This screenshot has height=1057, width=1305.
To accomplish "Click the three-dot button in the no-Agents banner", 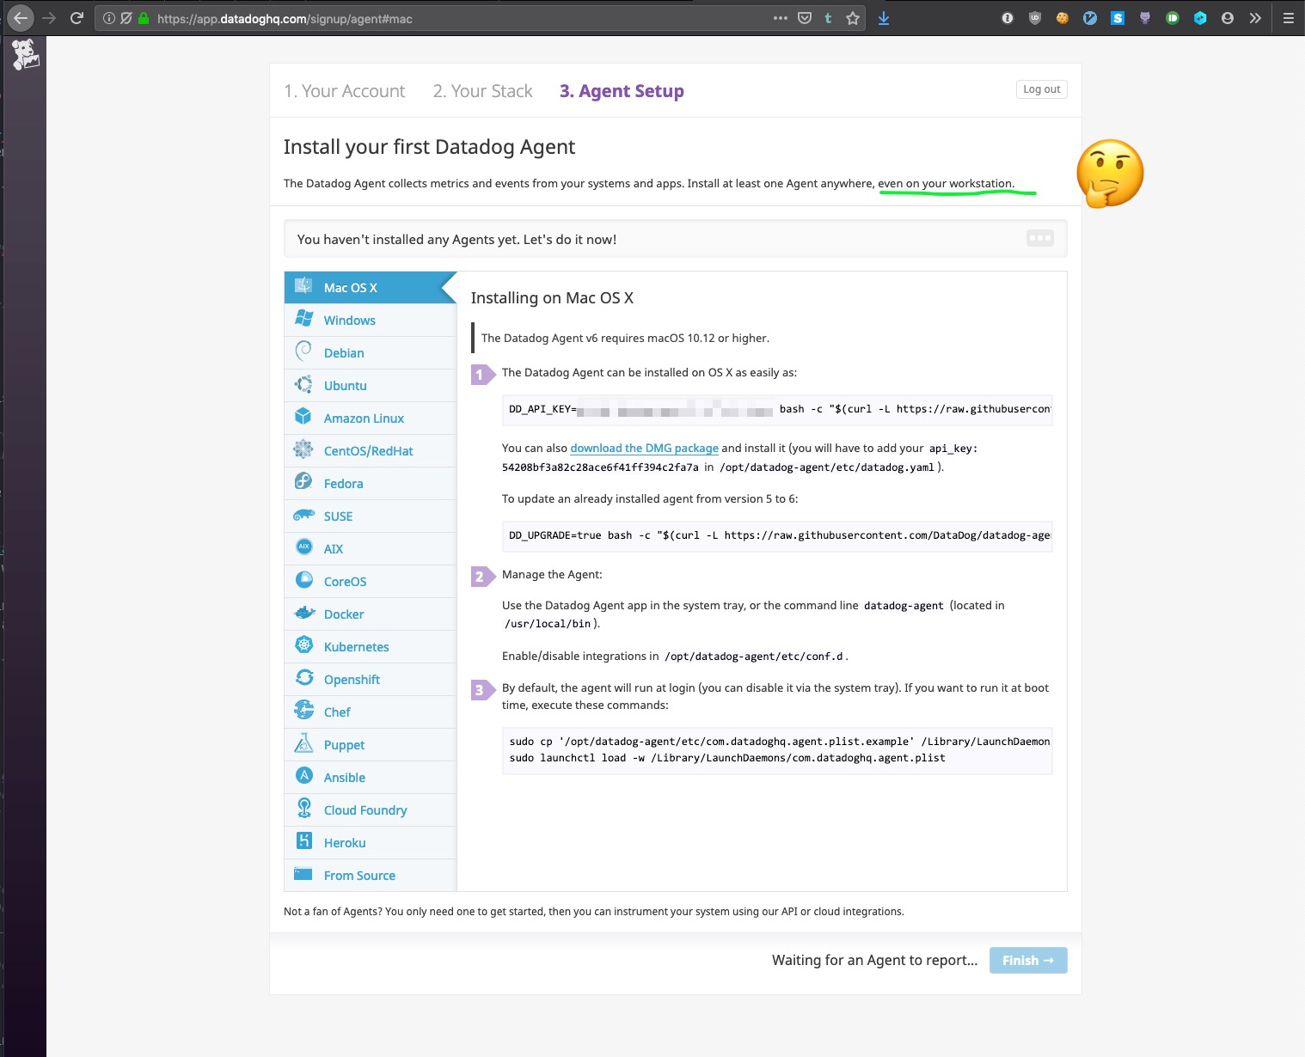I will coord(1040,238).
